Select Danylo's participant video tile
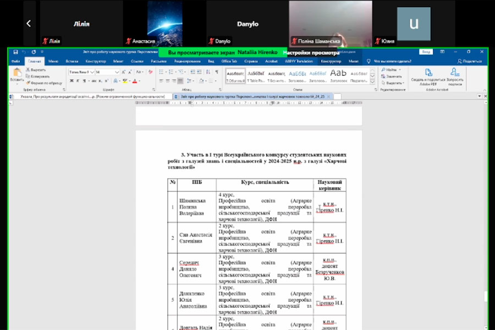The image size is (495, 330). click(248, 23)
